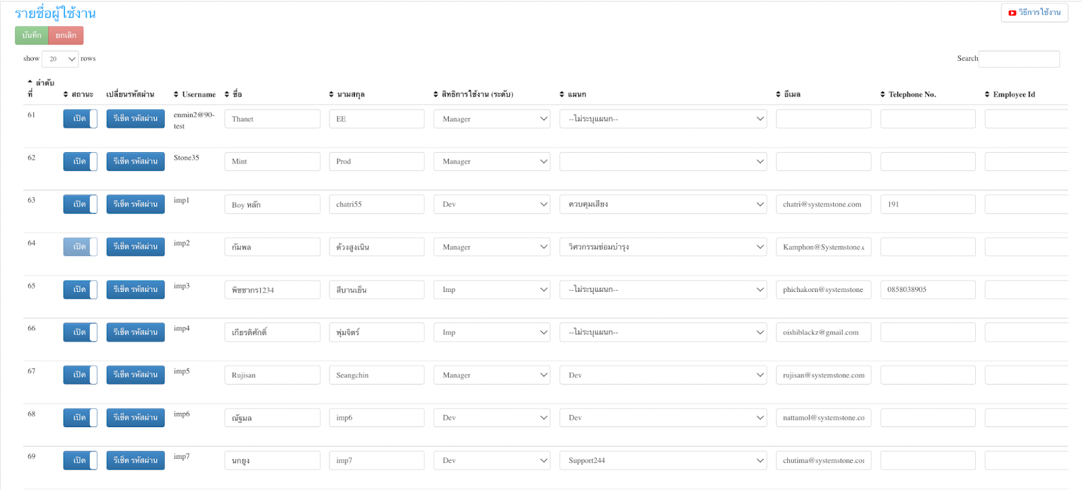Toggle status switch for user imp7
This screenshot has width=1082, height=490.
[x=80, y=460]
